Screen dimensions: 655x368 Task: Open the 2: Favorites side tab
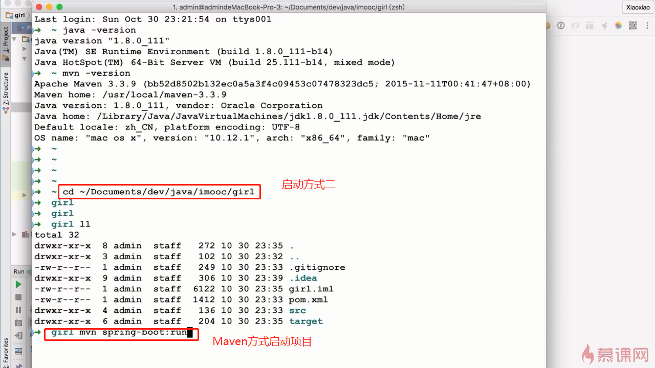pyautogui.click(x=6, y=353)
